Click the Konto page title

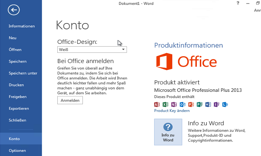pos(72,25)
